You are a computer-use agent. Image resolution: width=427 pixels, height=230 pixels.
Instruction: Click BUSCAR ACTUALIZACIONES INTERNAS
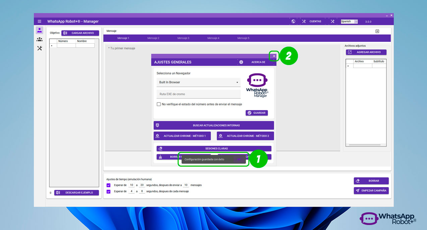[214, 125]
